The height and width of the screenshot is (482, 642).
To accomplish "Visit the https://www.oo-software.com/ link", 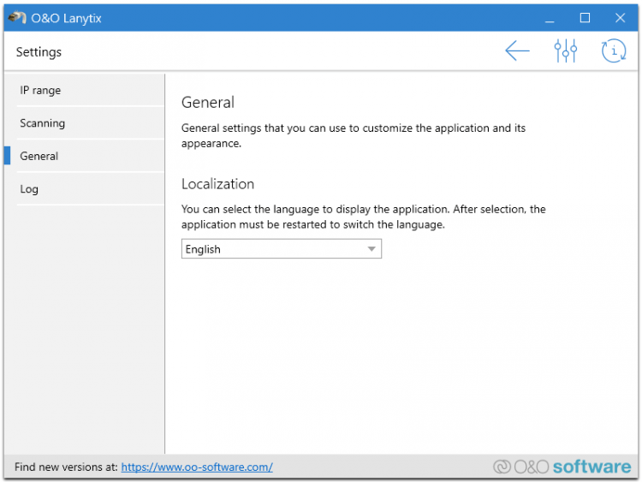I will click(197, 467).
